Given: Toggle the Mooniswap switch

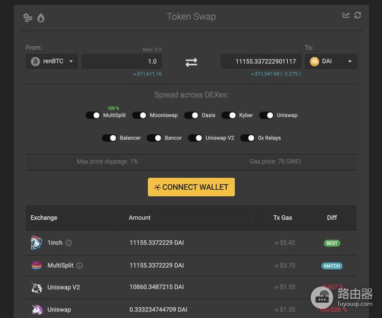Looking at the screenshot, I should pyautogui.click(x=140, y=115).
